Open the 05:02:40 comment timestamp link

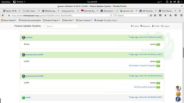tap(145, 76)
